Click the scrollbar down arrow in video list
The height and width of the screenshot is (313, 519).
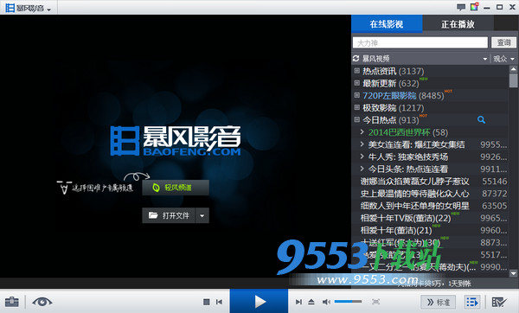coord(513,273)
